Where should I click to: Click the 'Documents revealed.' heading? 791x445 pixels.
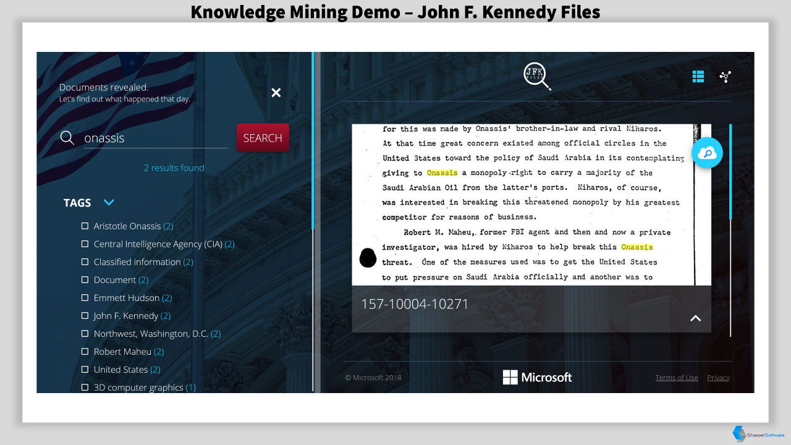pyautogui.click(x=104, y=88)
